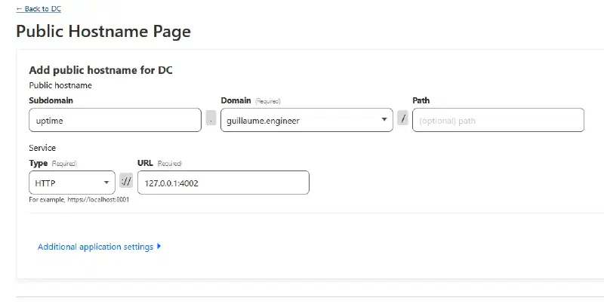604x304 pixels.
Task: Click the triangle next to Additional application settings
Action: tap(159, 246)
